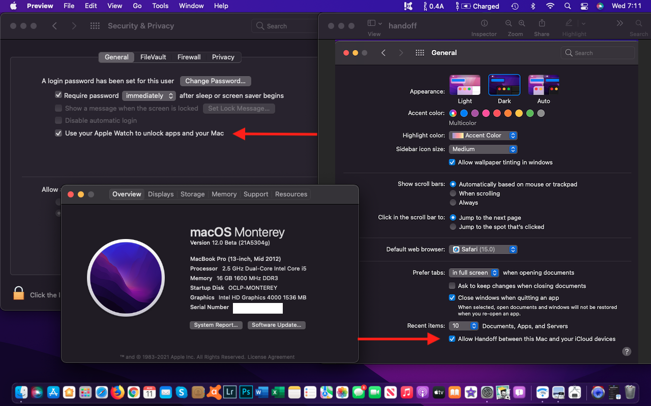Click the help question mark button
The image size is (651, 406).
click(x=627, y=351)
